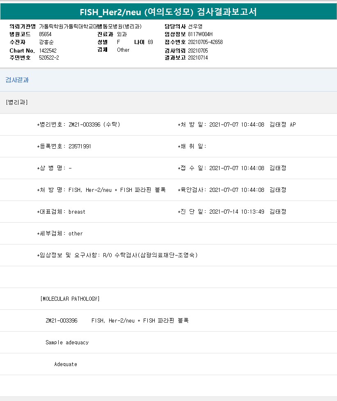The width and height of the screenshot is (337, 401).
Task: Click the 육안검사 date row
Action: (x=232, y=190)
